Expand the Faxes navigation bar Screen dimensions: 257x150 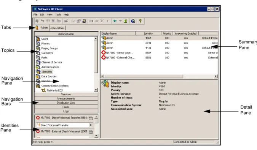(x=66, y=107)
